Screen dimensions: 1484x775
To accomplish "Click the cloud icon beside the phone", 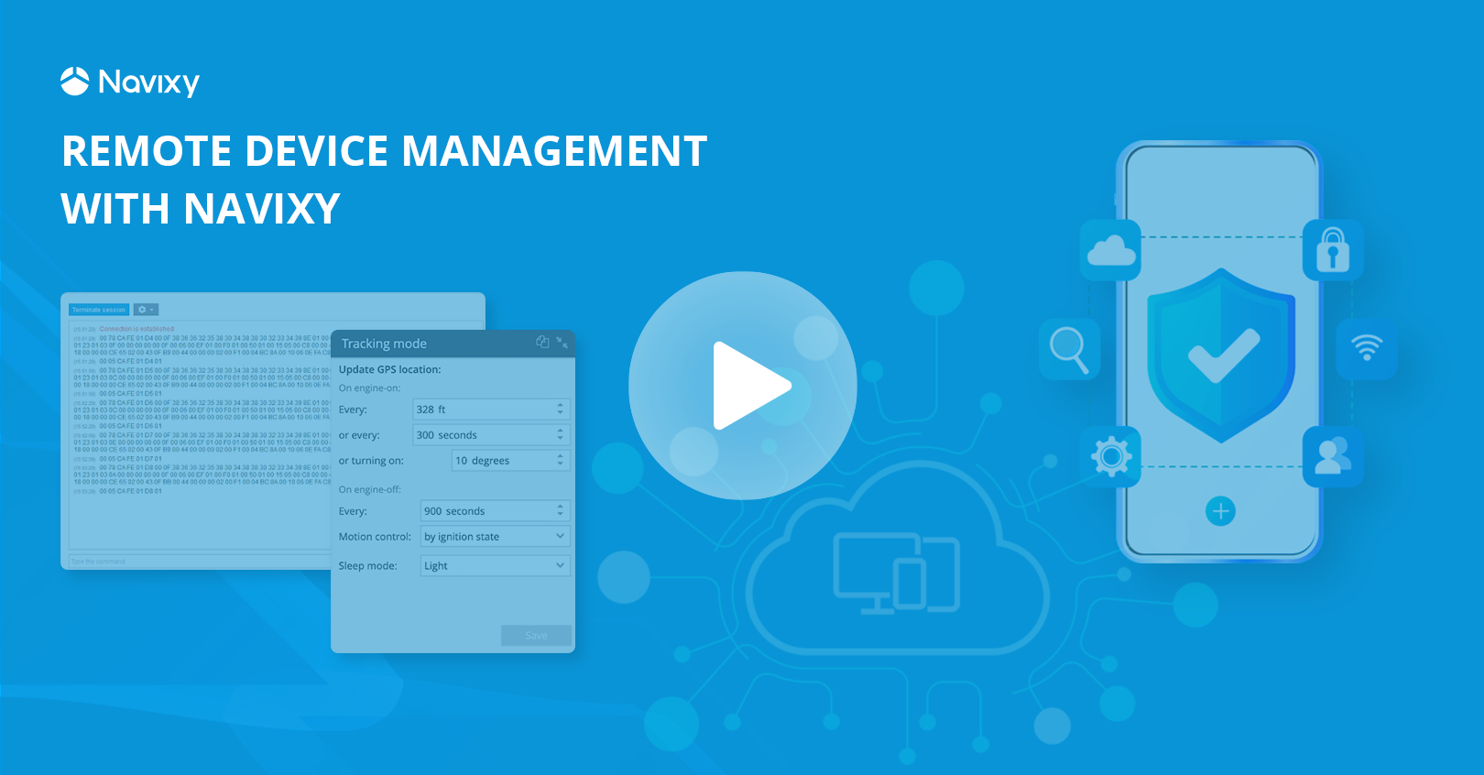I will click(x=1110, y=250).
